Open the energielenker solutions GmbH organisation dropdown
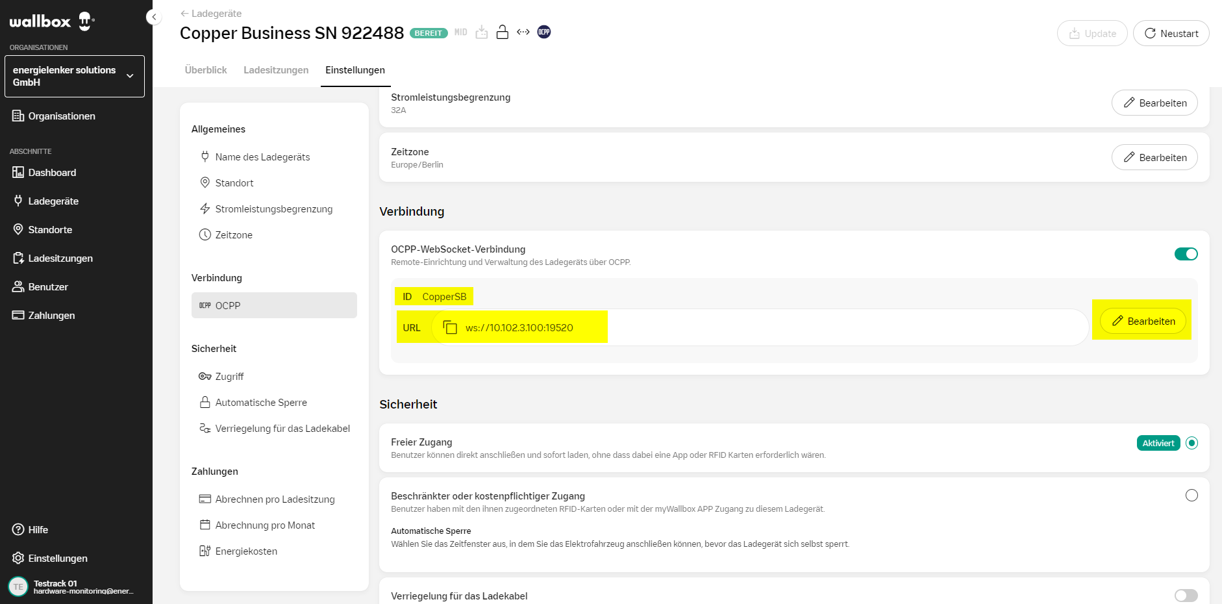The width and height of the screenshot is (1222, 604). coord(75,76)
